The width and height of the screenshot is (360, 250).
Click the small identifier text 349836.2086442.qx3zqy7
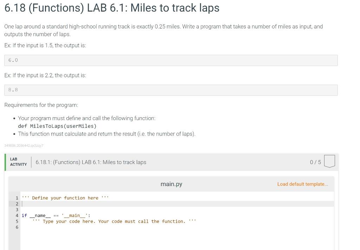point(24,145)
